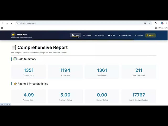Click the Data Summary section heading
168x126 pixels.
[27, 59]
